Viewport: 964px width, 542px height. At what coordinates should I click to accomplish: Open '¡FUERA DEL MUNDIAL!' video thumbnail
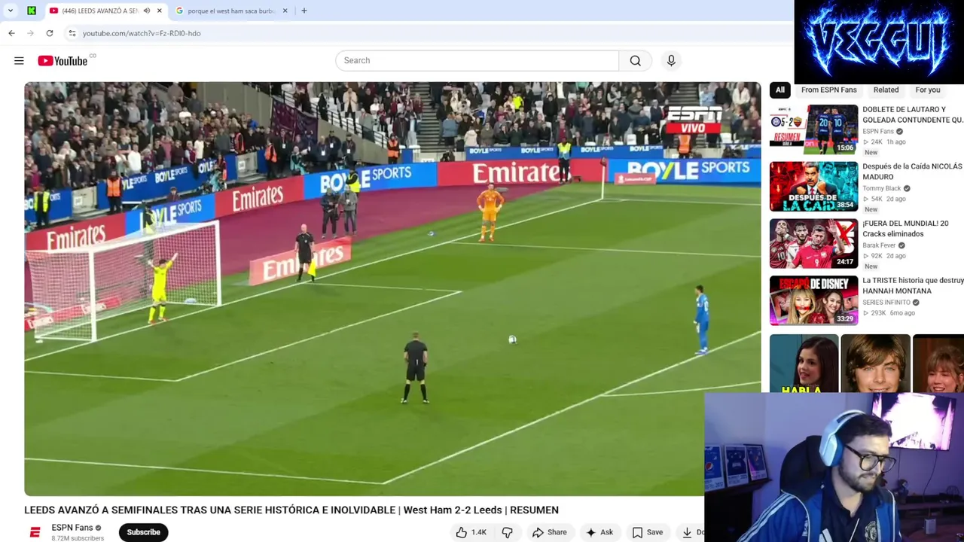(813, 243)
